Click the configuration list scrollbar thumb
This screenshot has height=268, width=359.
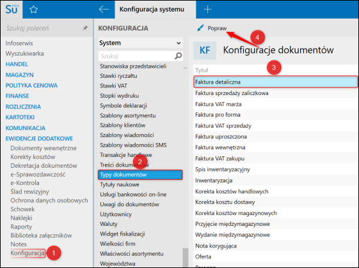coord(185,258)
